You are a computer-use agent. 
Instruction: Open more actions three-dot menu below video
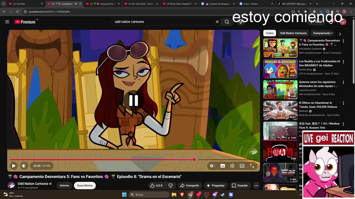pos(256,185)
